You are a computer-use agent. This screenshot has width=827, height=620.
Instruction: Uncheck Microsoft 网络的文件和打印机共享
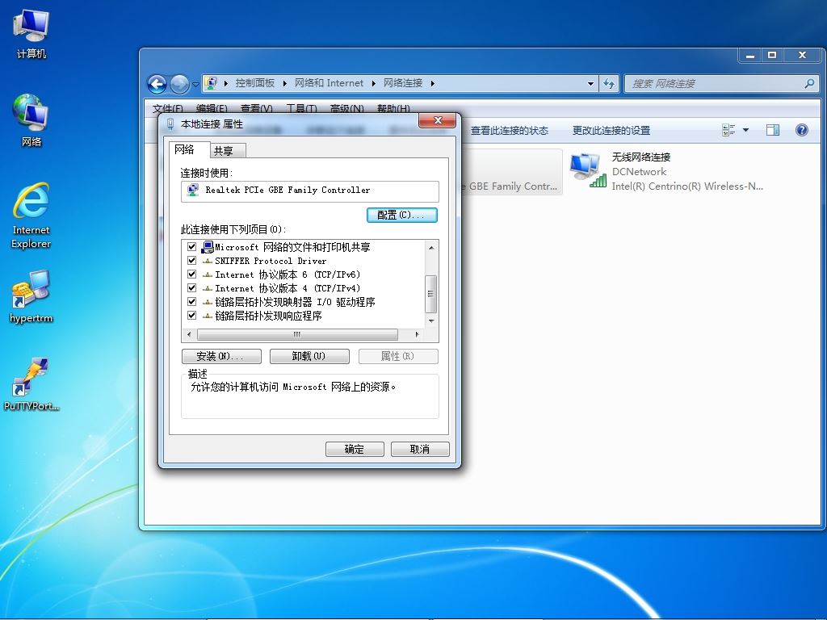(x=192, y=247)
